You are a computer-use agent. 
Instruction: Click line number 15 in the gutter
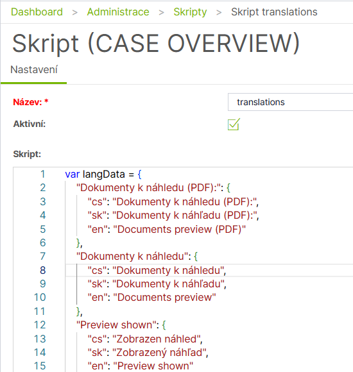coord(40,366)
